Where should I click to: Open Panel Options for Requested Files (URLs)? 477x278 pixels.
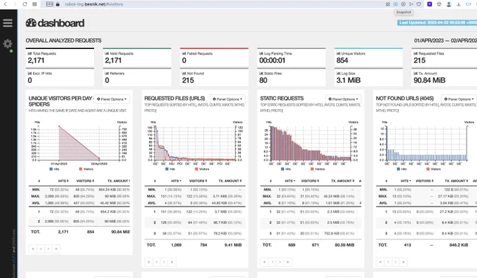point(227,99)
